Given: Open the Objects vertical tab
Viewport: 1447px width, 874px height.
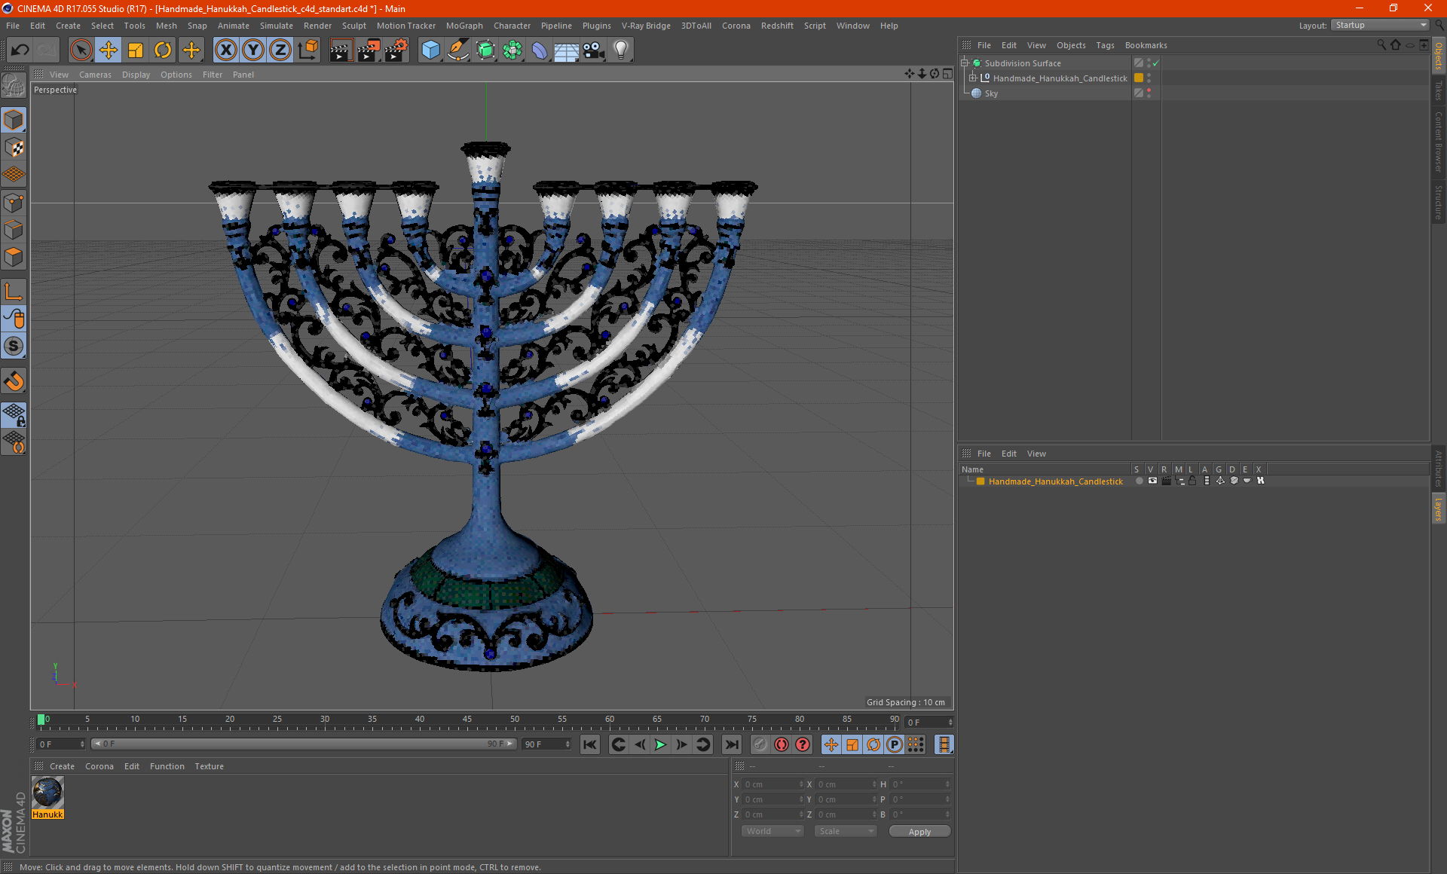Looking at the screenshot, I should tap(1438, 56).
